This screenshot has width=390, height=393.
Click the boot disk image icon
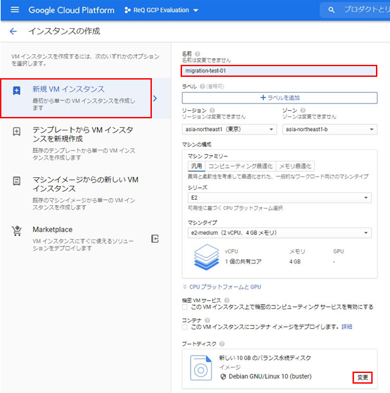201,368
